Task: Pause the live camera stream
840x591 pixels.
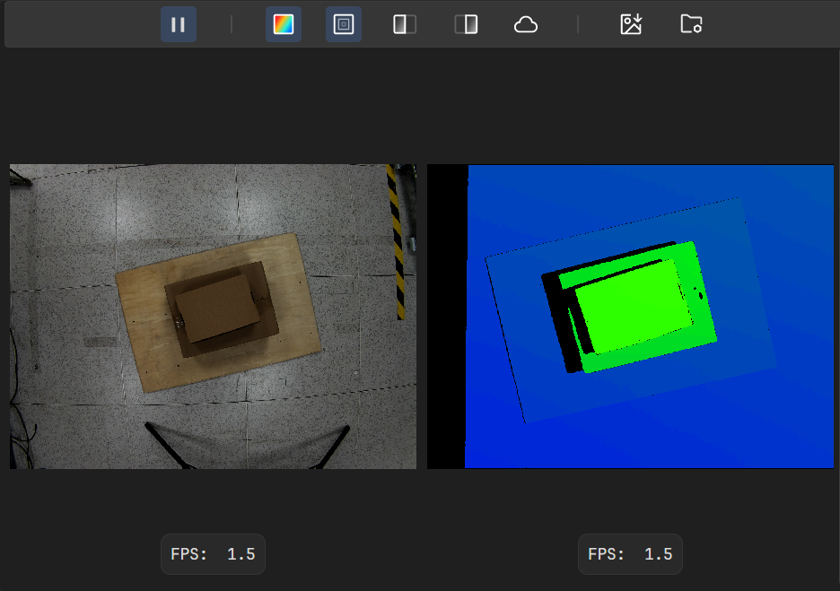Action: tap(178, 24)
